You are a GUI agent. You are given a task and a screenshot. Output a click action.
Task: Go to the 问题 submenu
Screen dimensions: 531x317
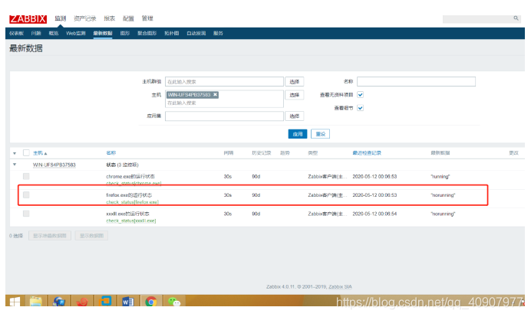pyautogui.click(x=36, y=33)
